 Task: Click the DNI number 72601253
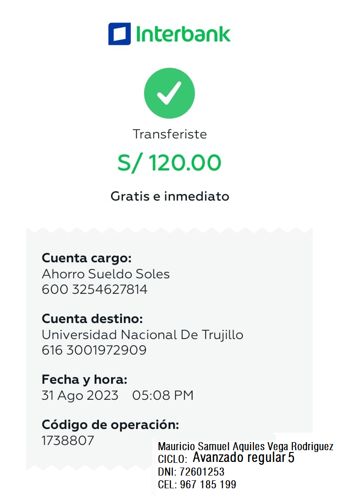pyautogui.click(x=202, y=471)
